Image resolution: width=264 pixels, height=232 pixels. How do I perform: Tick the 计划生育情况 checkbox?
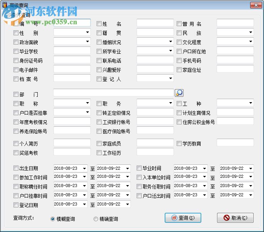pyautogui.click(x=179, y=113)
